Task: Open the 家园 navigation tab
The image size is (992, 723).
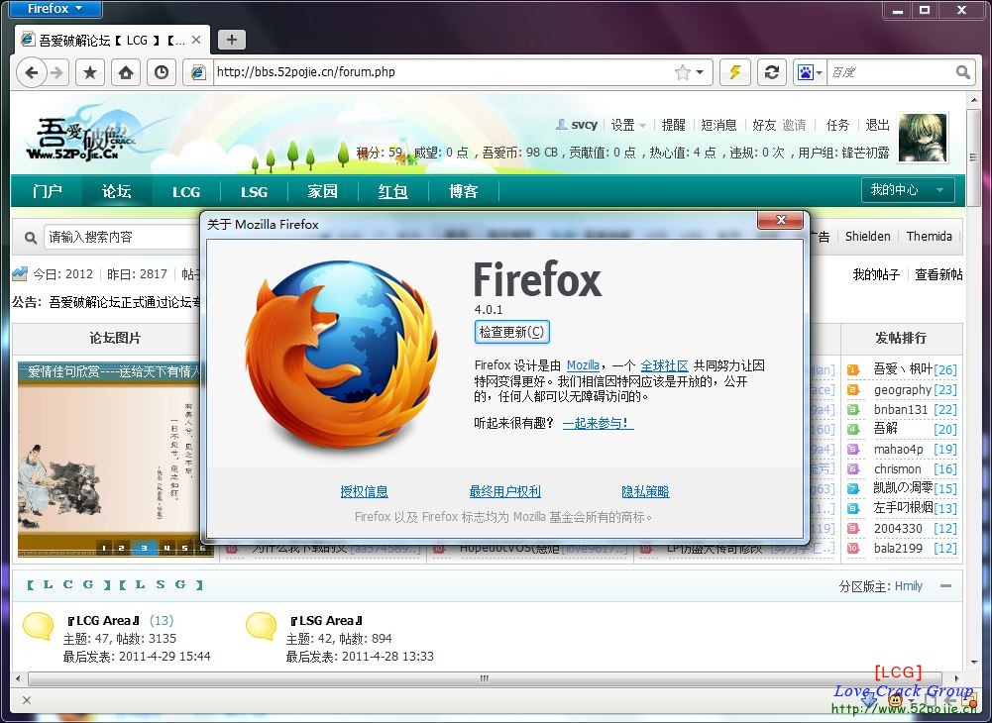Action: pos(323,191)
